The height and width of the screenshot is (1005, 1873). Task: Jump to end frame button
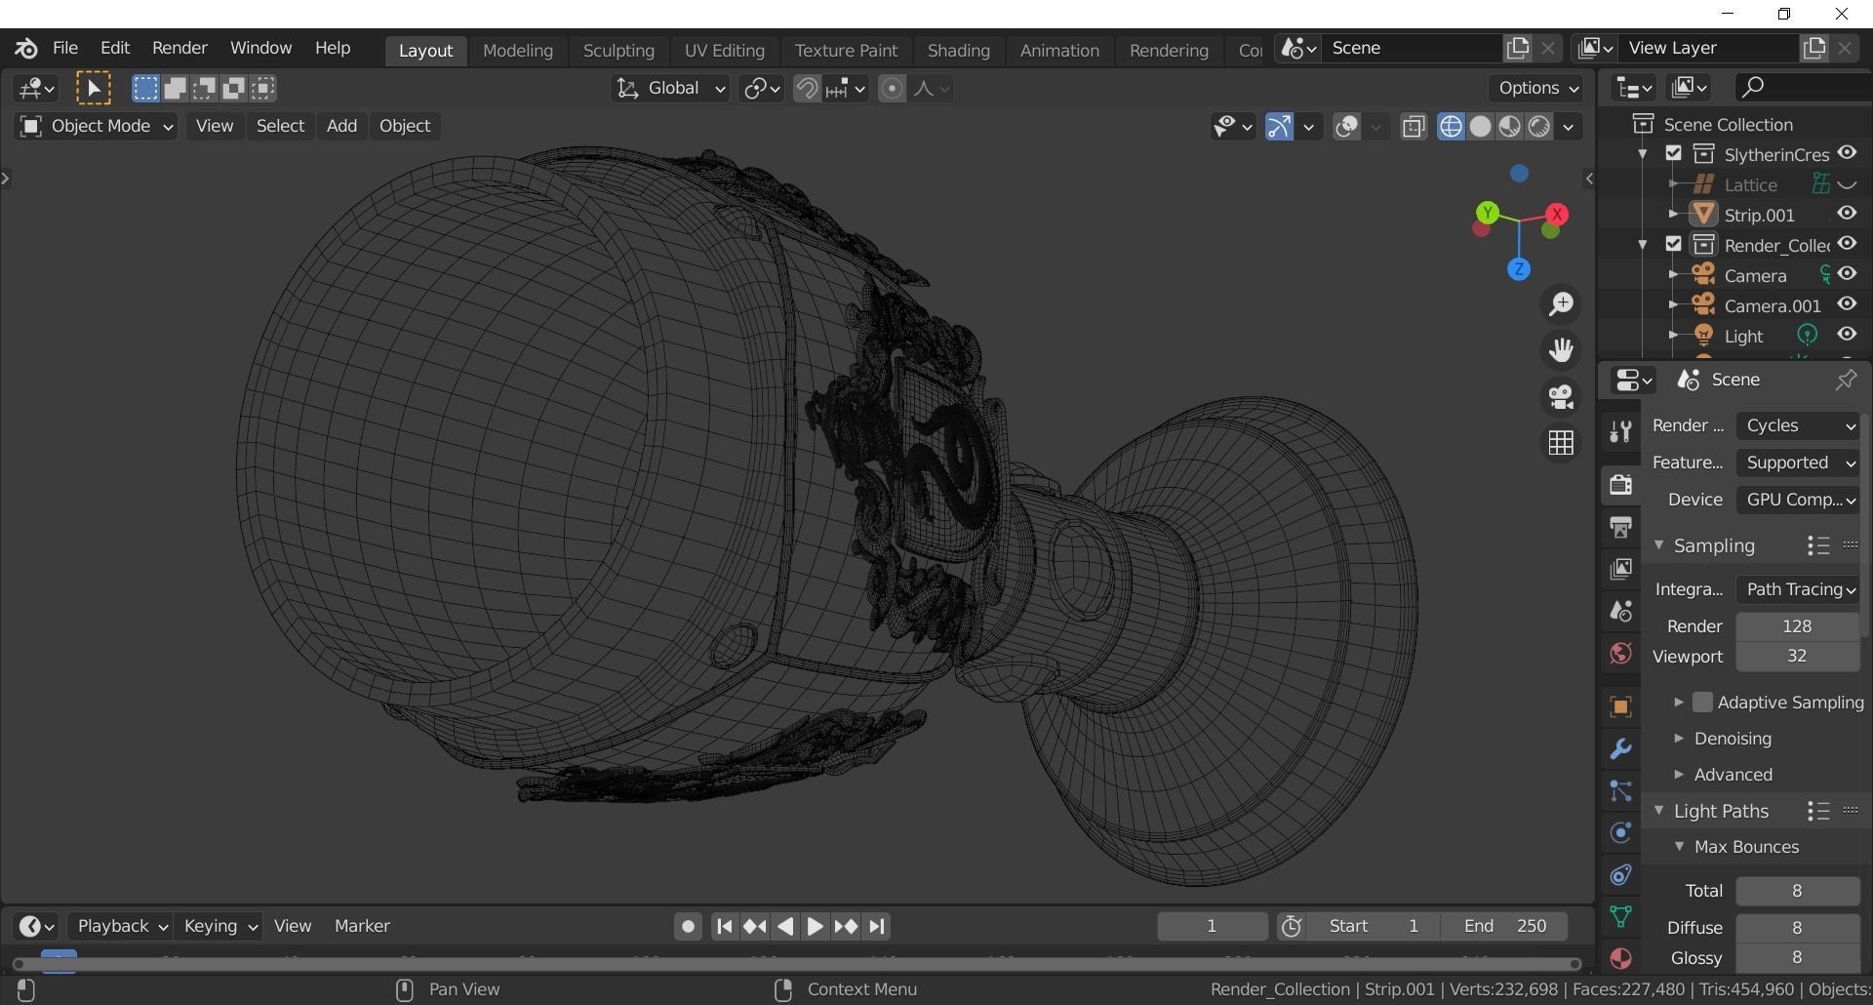(x=877, y=927)
